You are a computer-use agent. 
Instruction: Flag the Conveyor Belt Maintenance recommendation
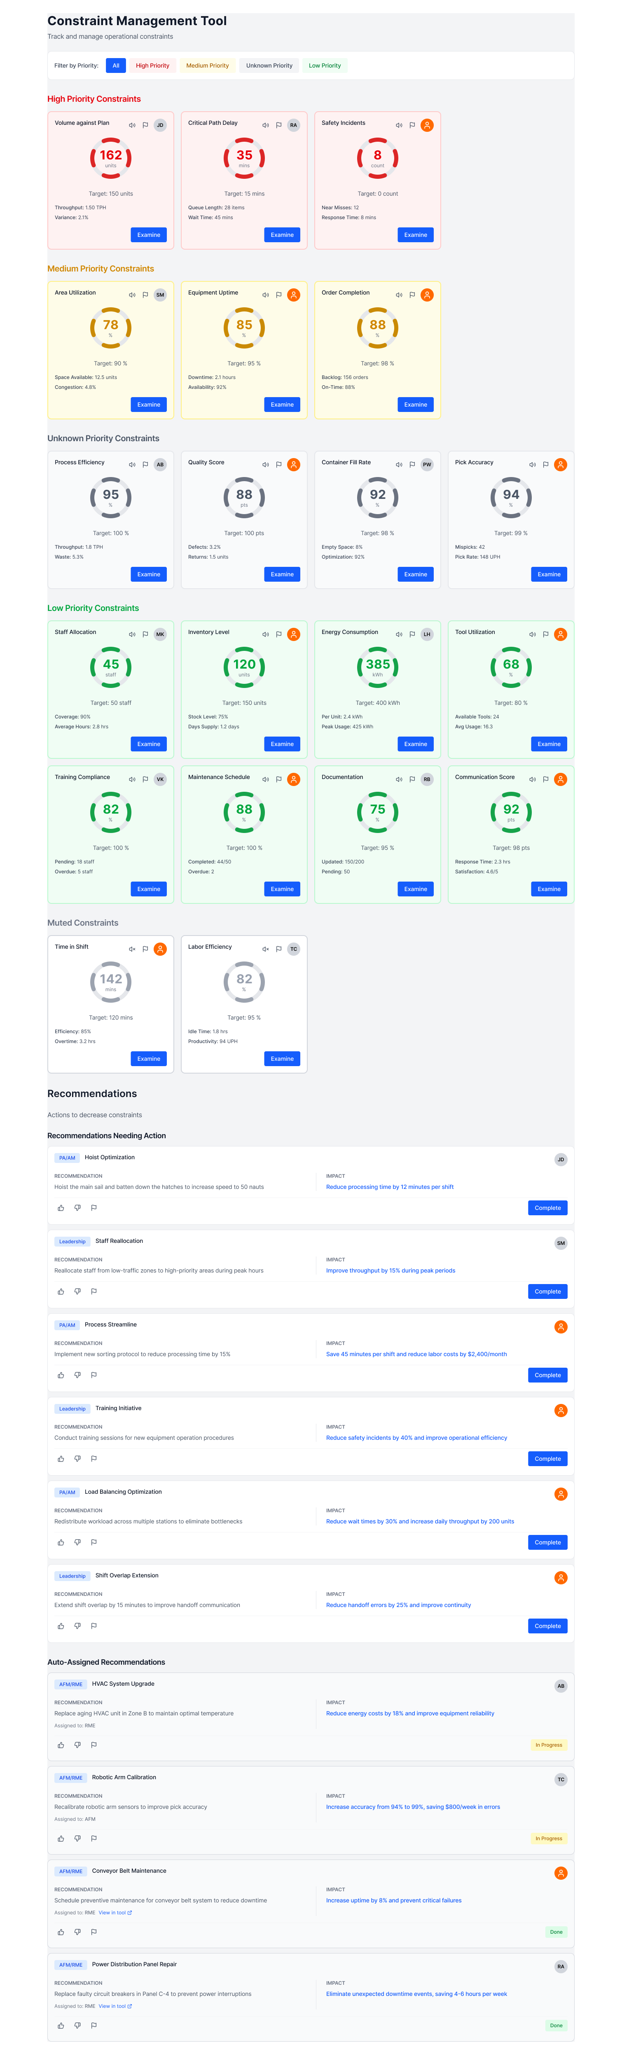(94, 1932)
